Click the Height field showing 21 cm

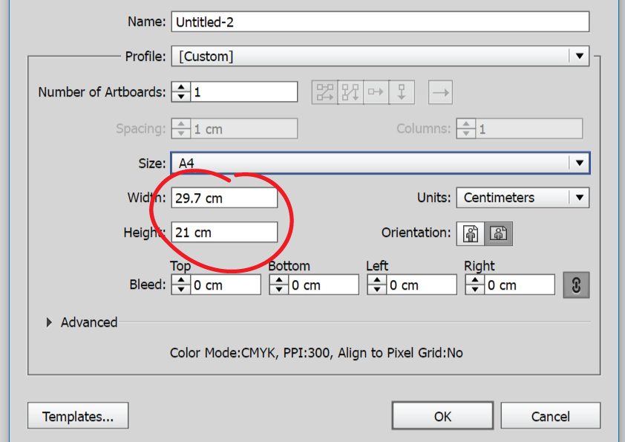(x=224, y=233)
